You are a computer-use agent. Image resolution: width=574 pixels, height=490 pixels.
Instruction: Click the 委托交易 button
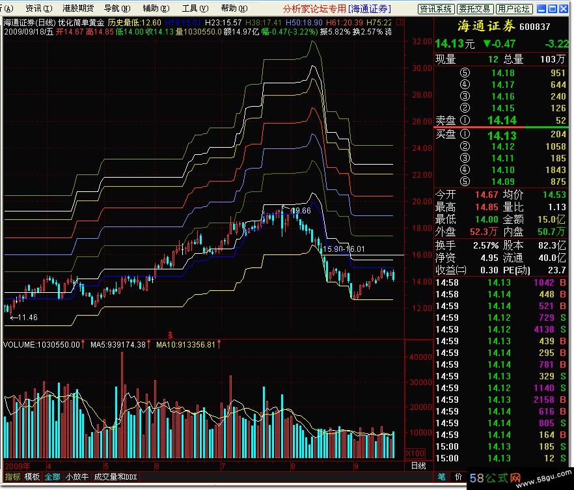click(474, 8)
